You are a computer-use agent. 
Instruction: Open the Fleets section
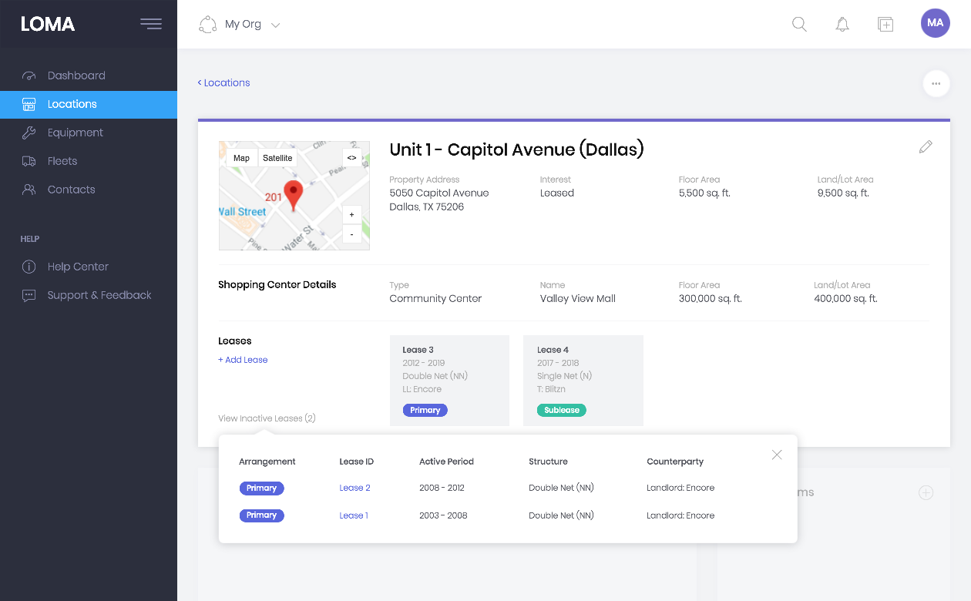point(62,160)
